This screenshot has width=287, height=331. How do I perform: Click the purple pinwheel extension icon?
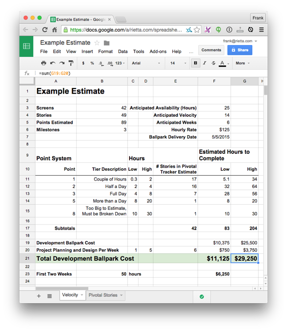tap(208, 30)
